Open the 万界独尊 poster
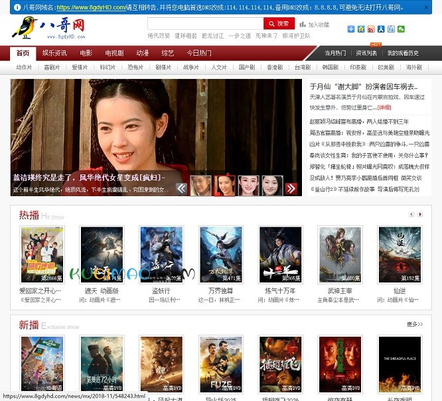Viewport: 442px width, 401px height. (x=221, y=255)
